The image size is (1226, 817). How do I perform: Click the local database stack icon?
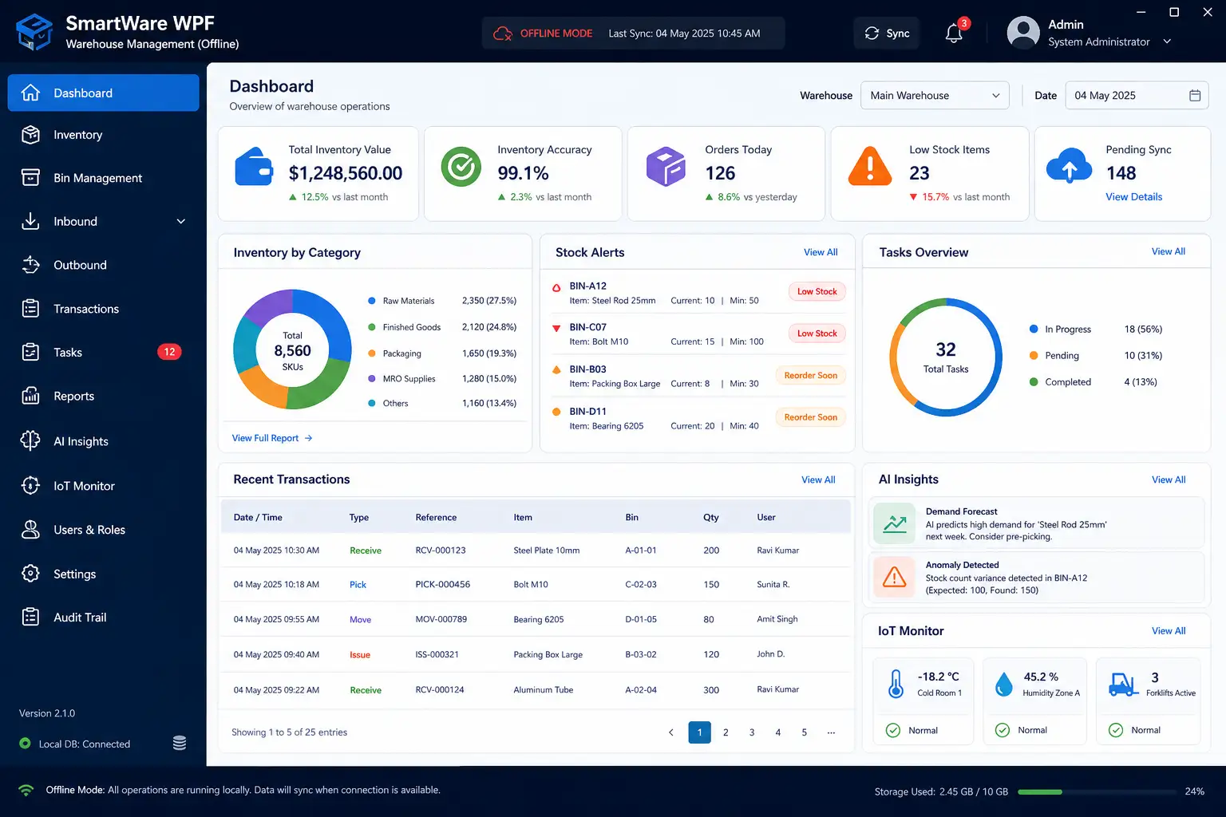click(180, 743)
